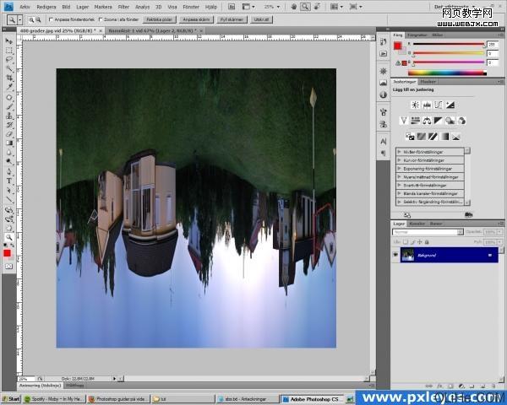
Task: Add a Curves adjustment
Action: 438,105
